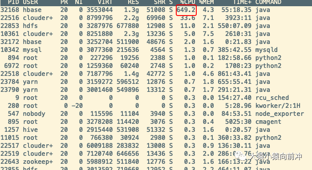This screenshot has height=170, width=312.
Task: Click the VIRT value 8251880
Action: coord(100,34)
